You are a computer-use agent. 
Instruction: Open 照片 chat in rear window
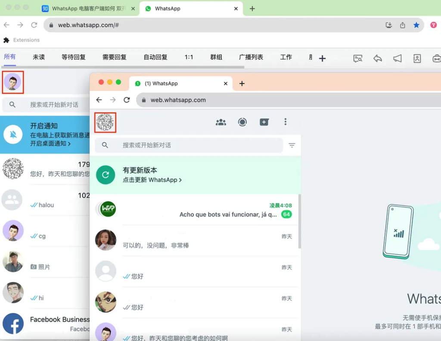[x=45, y=262]
